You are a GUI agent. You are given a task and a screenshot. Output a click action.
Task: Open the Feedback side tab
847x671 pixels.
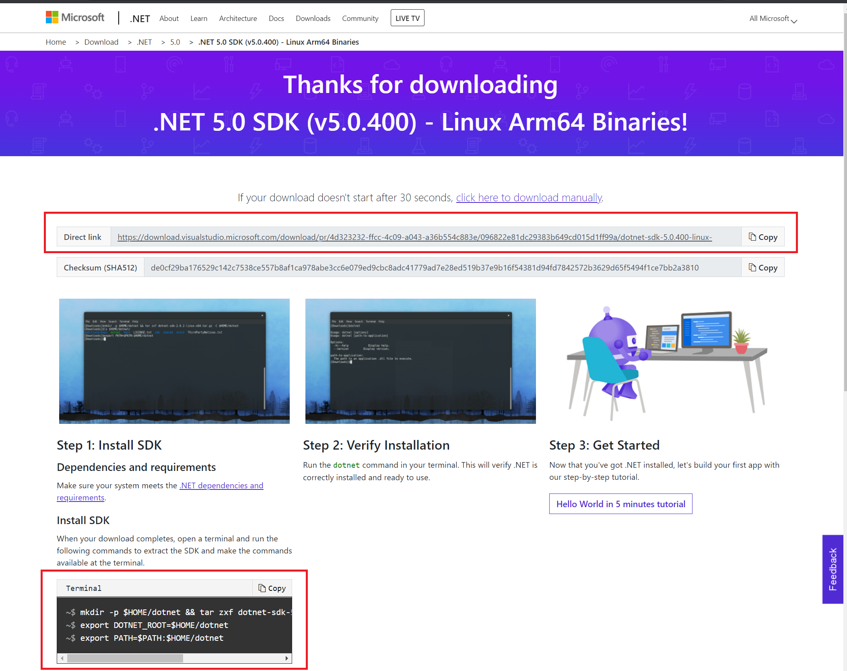click(833, 569)
